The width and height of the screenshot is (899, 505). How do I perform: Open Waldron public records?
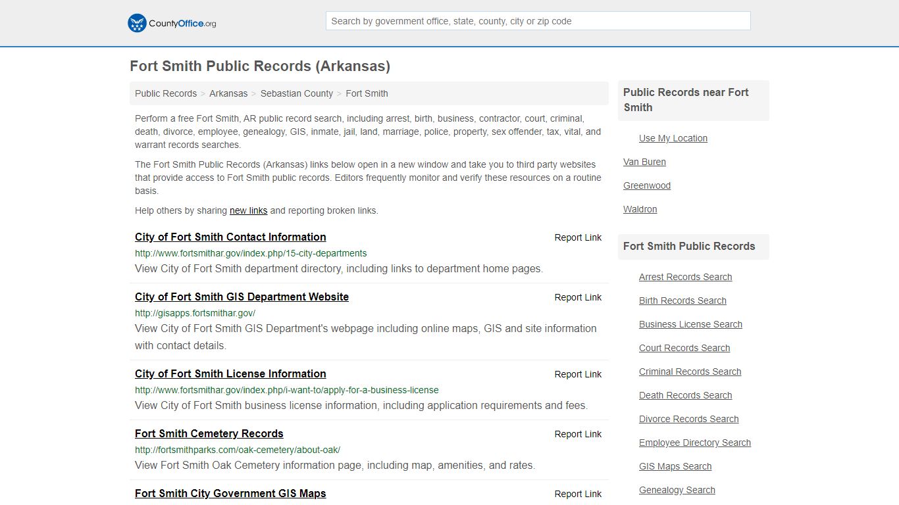(x=640, y=209)
